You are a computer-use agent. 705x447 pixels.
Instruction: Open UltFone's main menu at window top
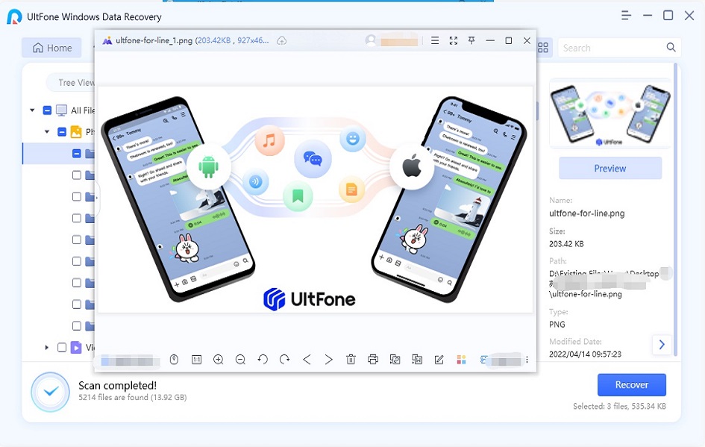point(626,16)
